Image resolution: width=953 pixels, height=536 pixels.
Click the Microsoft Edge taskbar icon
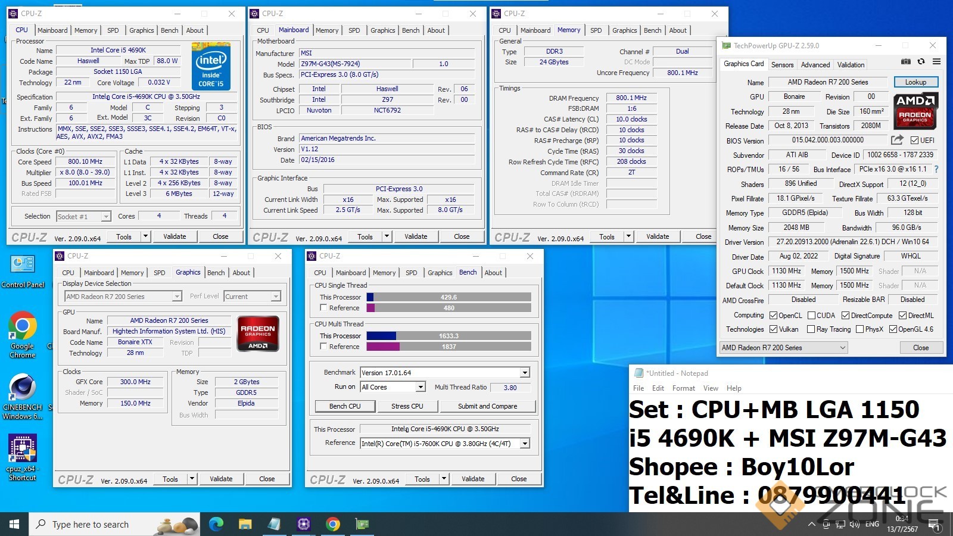click(216, 524)
